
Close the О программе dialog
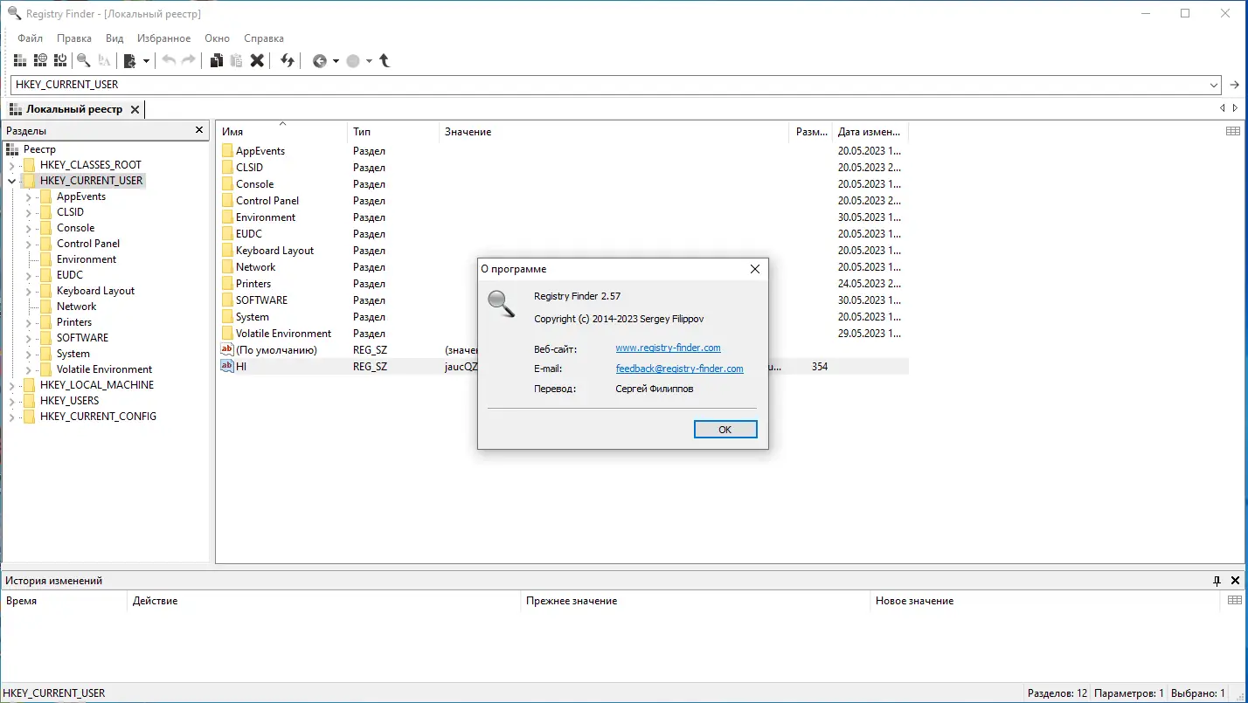point(755,269)
